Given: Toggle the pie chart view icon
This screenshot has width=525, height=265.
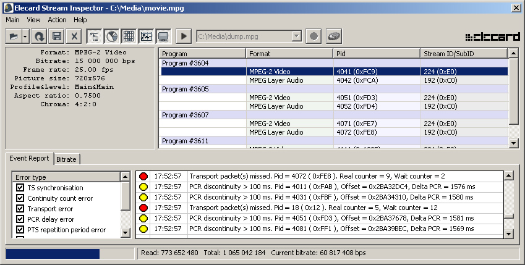Looking at the screenshot, I should click(x=111, y=36).
